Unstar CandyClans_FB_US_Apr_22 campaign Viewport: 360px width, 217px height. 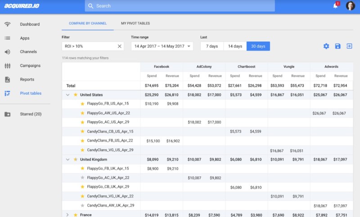[x=82, y=140]
